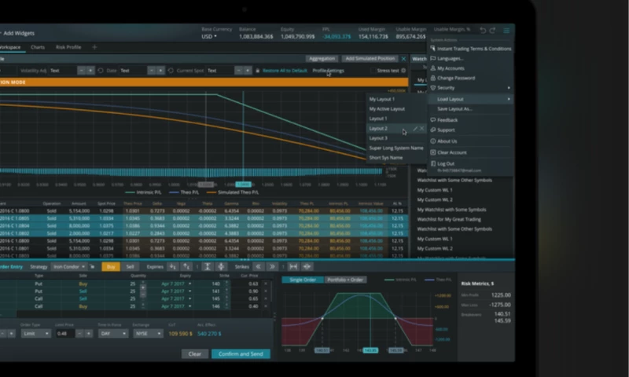The height and width of the screenshot is (377, 629).
Task: Open the hamburger main menu icon
Action: pos(507,31)
